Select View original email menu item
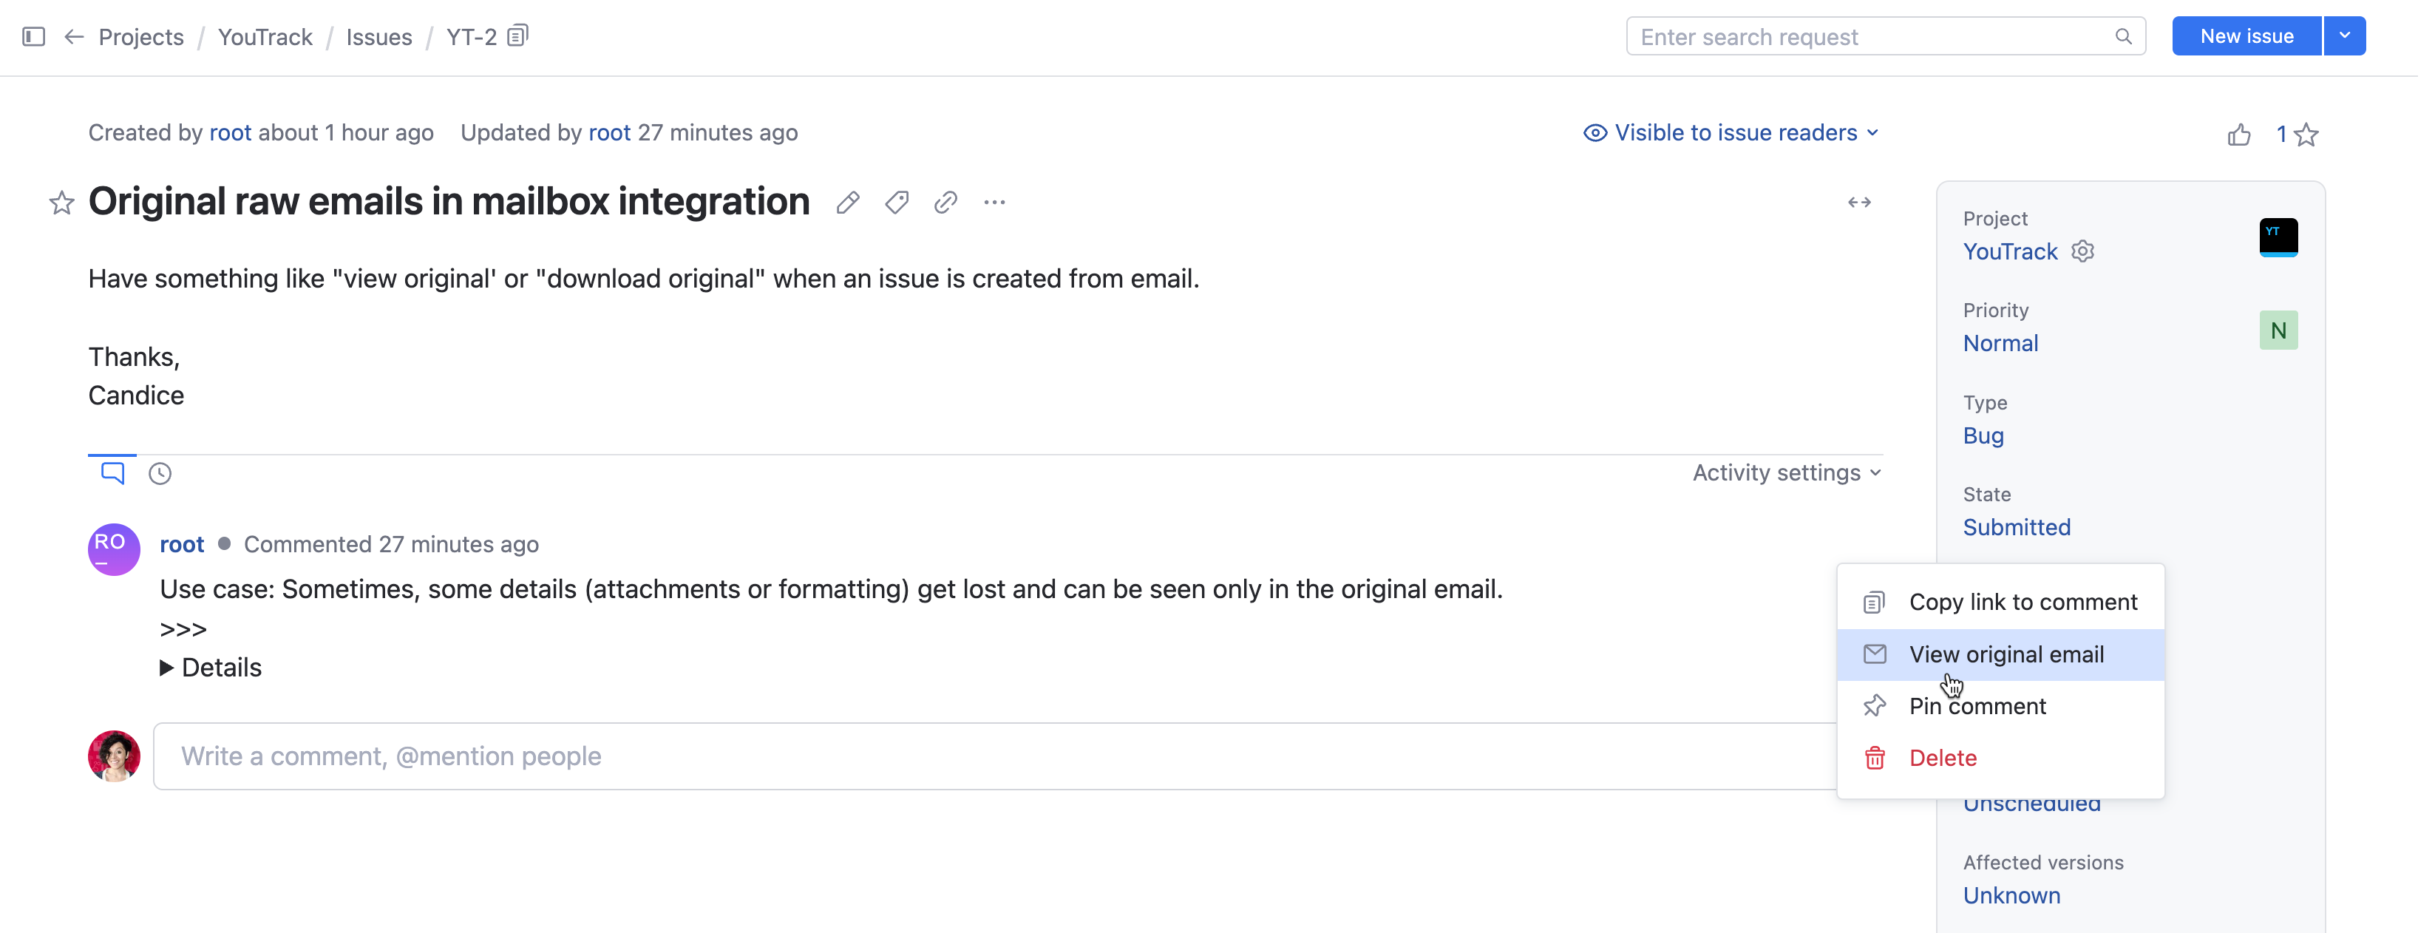Image resolution: width=2435 pixels, height=933 pixels. [2005, 654]
